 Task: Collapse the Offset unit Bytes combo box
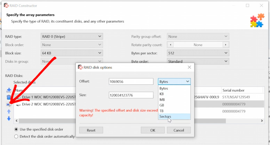click(x=174, y=81)
